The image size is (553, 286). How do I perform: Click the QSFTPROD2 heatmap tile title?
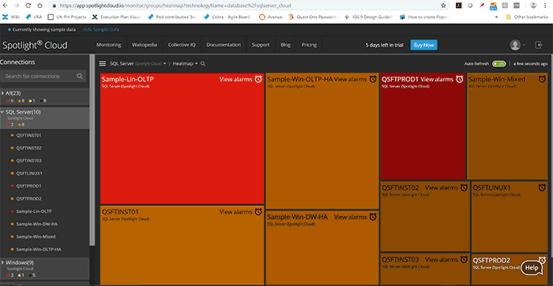click(x=491, y=260)
